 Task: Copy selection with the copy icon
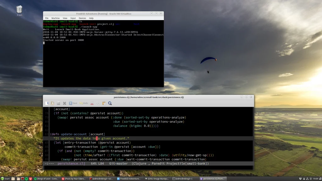98,103
